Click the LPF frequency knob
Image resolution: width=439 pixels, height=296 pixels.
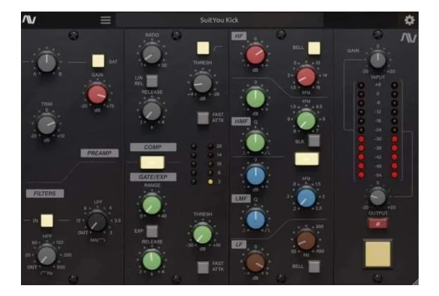[97, 222]
